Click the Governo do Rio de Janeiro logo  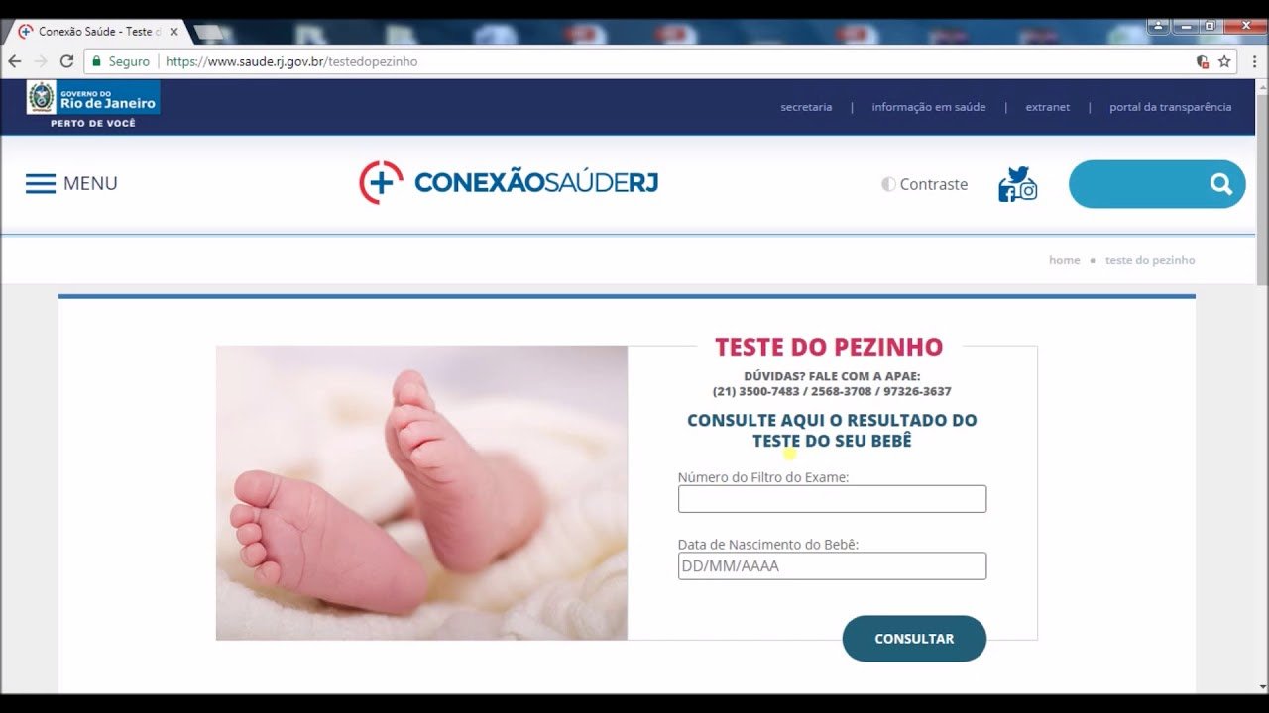click(93, 104)
